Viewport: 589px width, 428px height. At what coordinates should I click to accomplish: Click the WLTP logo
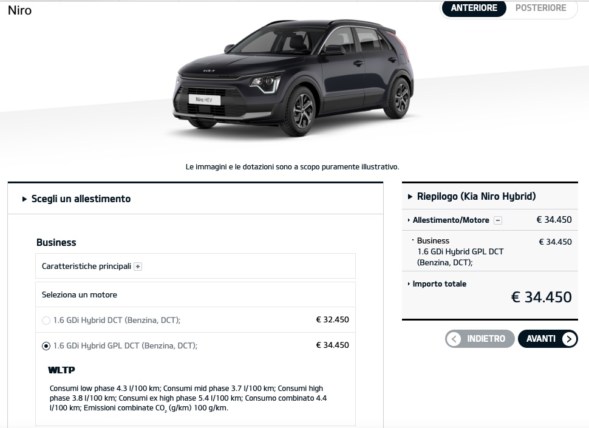pos(61,370)
